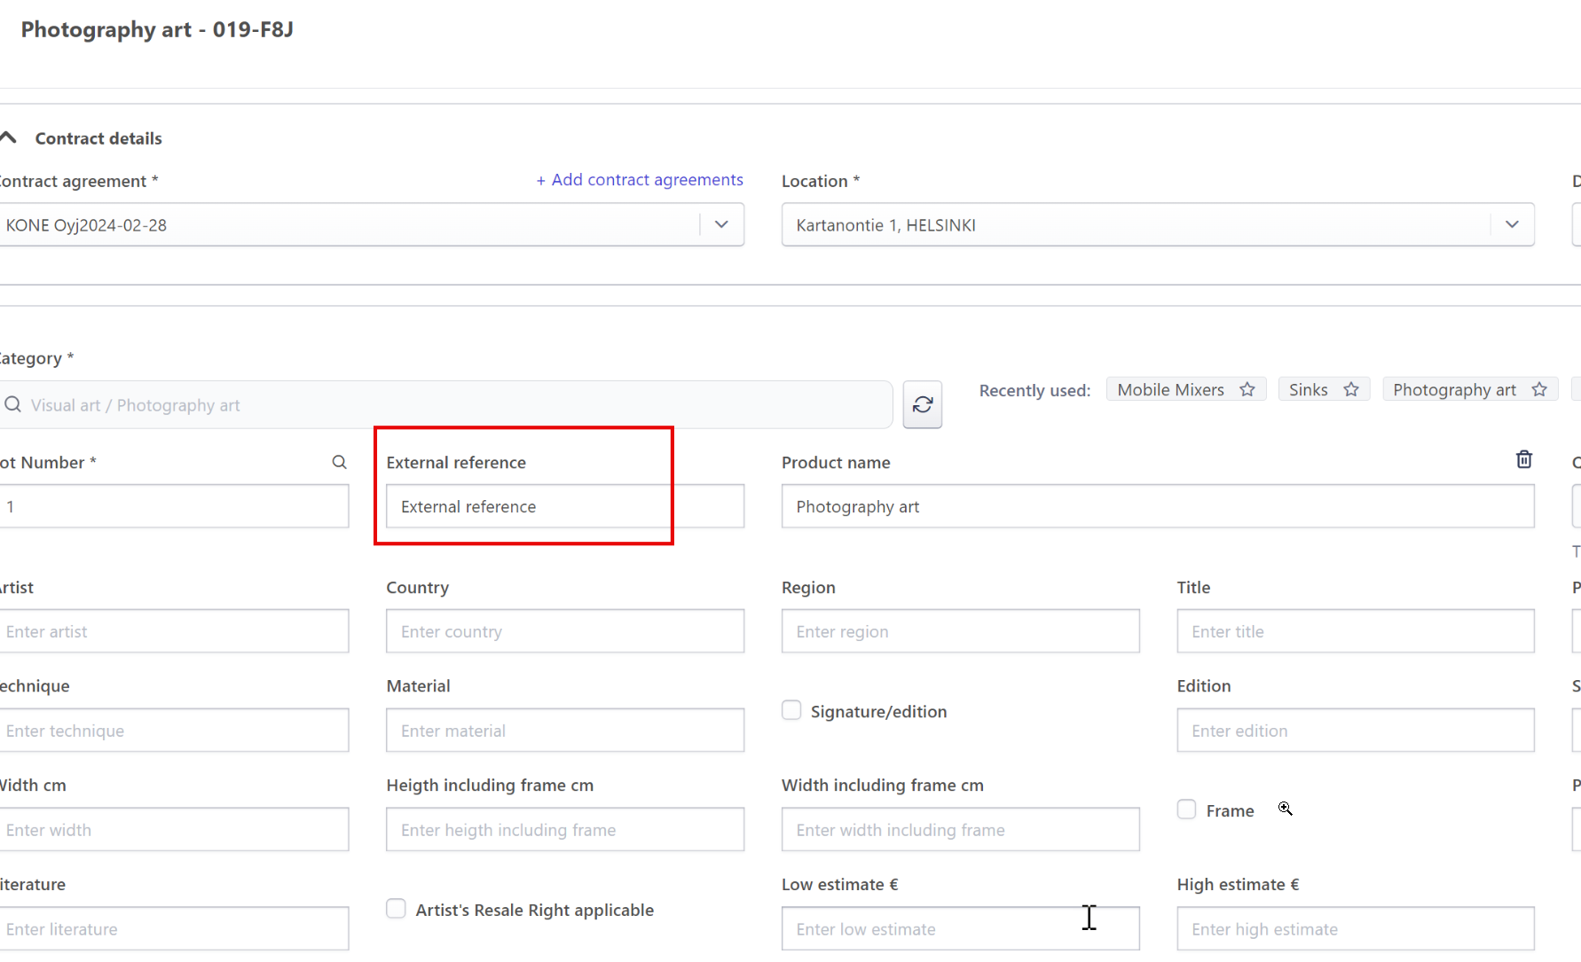This screenshot has height=962, width=1581.
Task: Click the category search magnifier icon
Action: pyautogui.click(x=13, y=405)
